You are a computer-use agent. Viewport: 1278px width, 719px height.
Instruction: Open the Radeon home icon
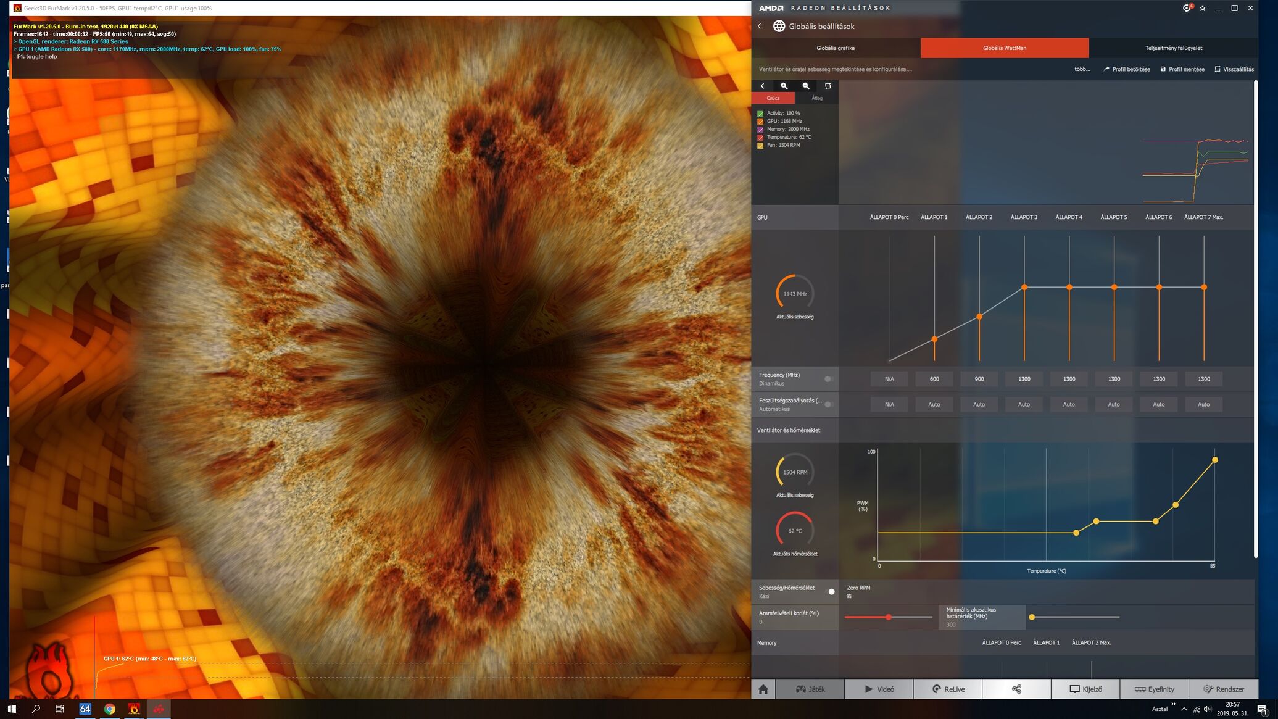click(763, 689)
